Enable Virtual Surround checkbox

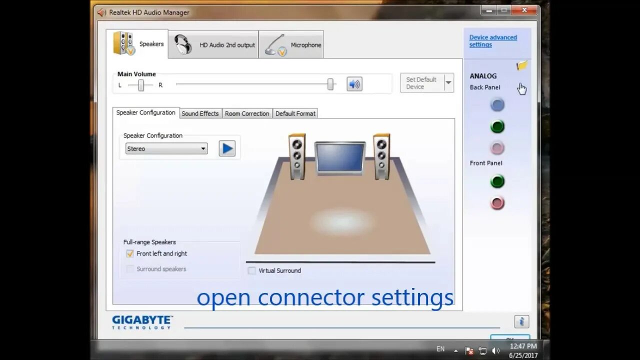[252, 270]
